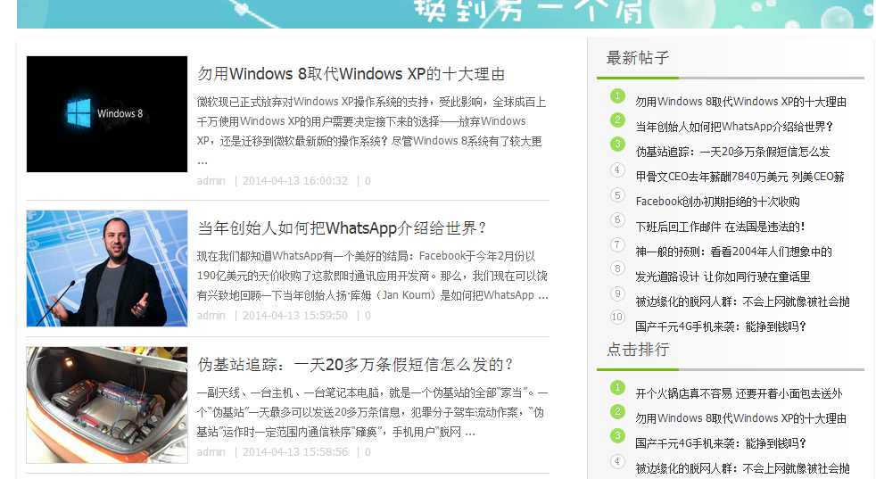
Task: Click green number 2 badge in 最新帖子
Action: click(617, 120)
